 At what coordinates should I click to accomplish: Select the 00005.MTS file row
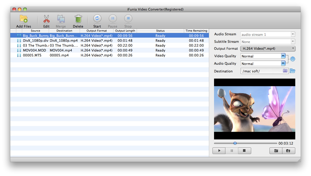coord(32,55)
